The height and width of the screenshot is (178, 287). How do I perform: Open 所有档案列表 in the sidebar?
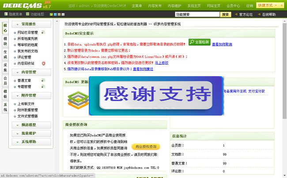pos(27,39)
